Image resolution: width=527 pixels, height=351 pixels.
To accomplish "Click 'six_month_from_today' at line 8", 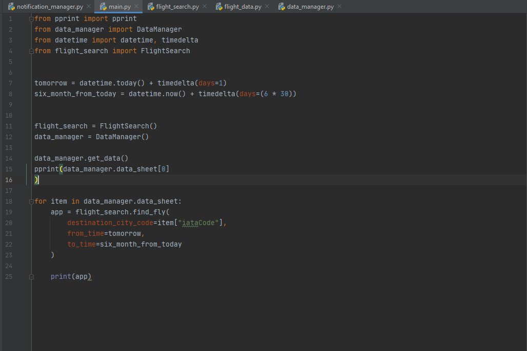I will tap(75, 94).
